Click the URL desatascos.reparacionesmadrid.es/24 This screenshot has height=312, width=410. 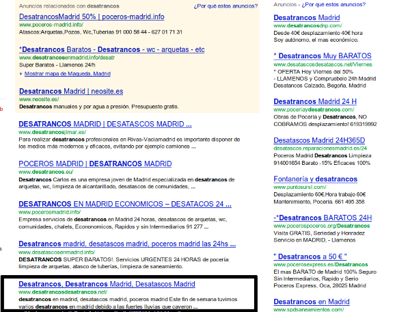[x=320, y=148]
